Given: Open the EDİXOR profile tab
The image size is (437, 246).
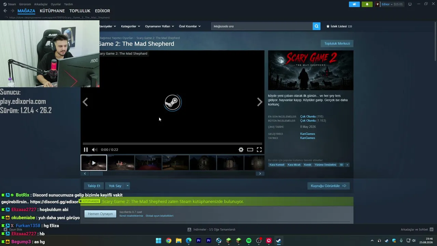Looking at the screenshot, I should 102,11.
